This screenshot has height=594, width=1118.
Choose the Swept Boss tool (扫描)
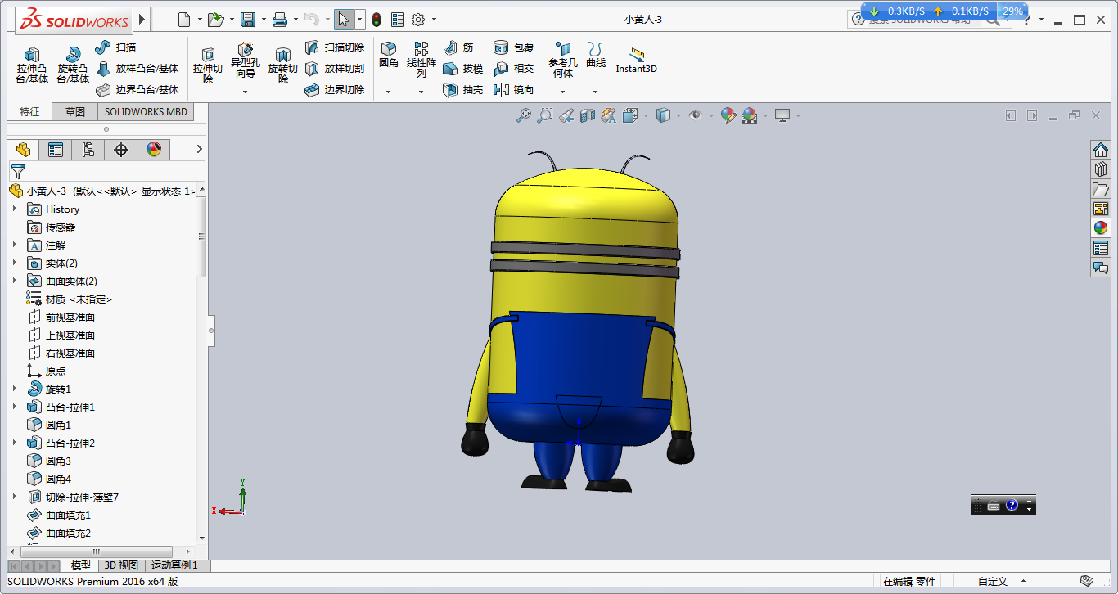pos(115,47)
